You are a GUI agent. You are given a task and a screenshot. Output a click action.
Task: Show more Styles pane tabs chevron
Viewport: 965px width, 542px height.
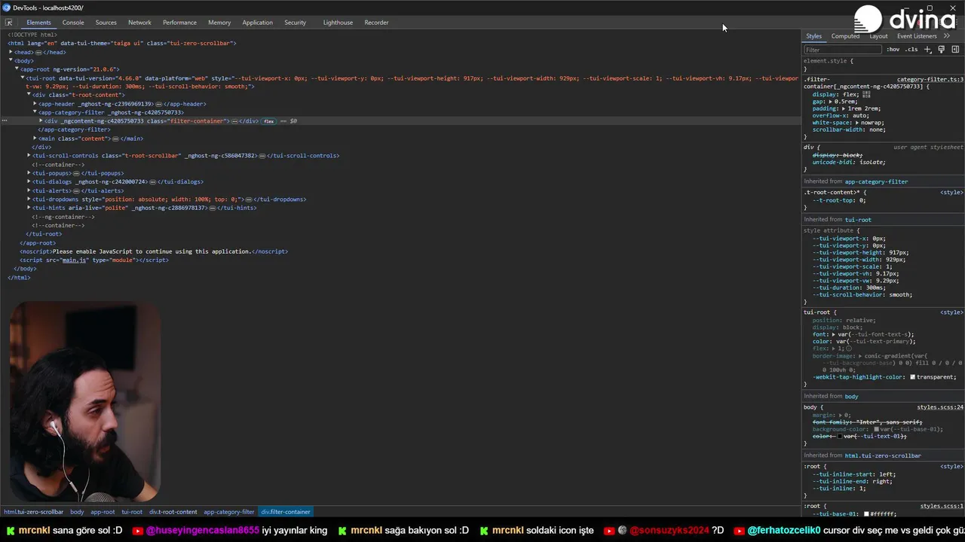[947, 36]
